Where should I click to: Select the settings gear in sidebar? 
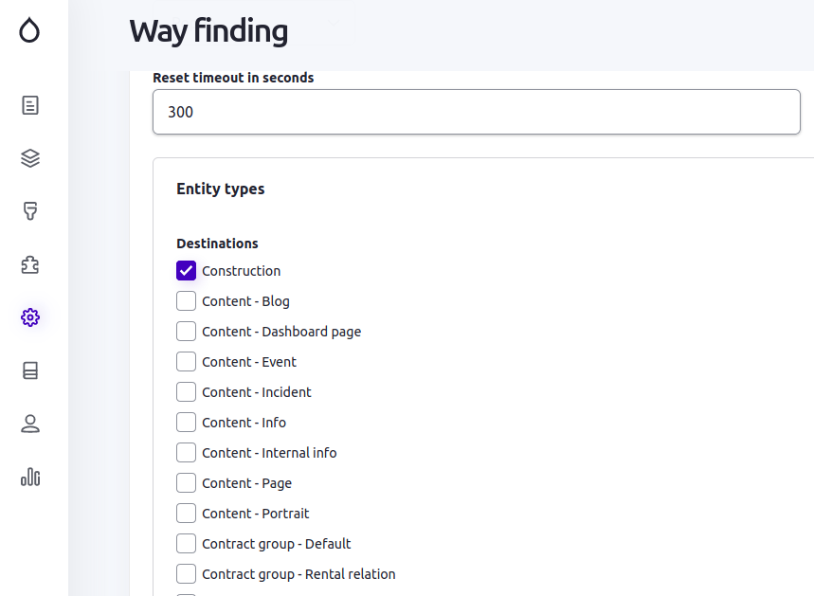point(29,317)
